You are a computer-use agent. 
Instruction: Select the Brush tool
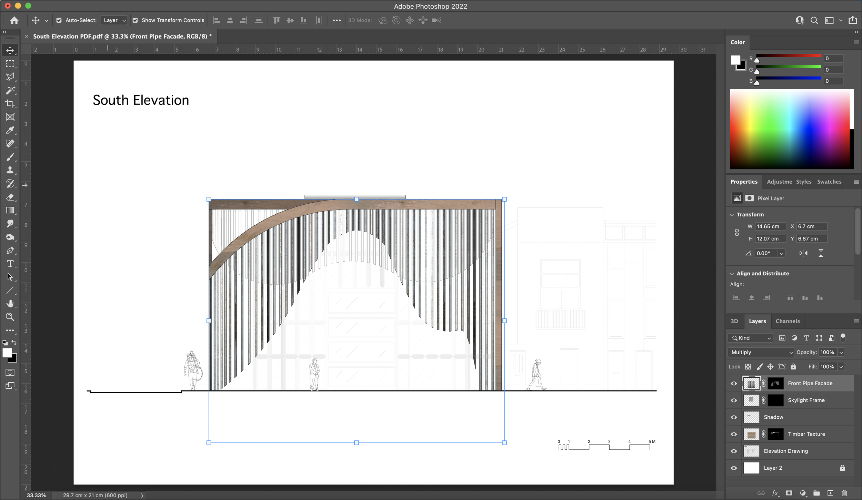click(11, 156)
